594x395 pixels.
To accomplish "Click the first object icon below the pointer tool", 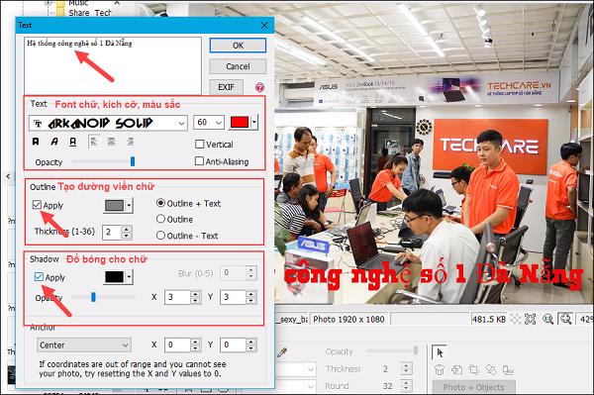I will [x=440, y=369].
